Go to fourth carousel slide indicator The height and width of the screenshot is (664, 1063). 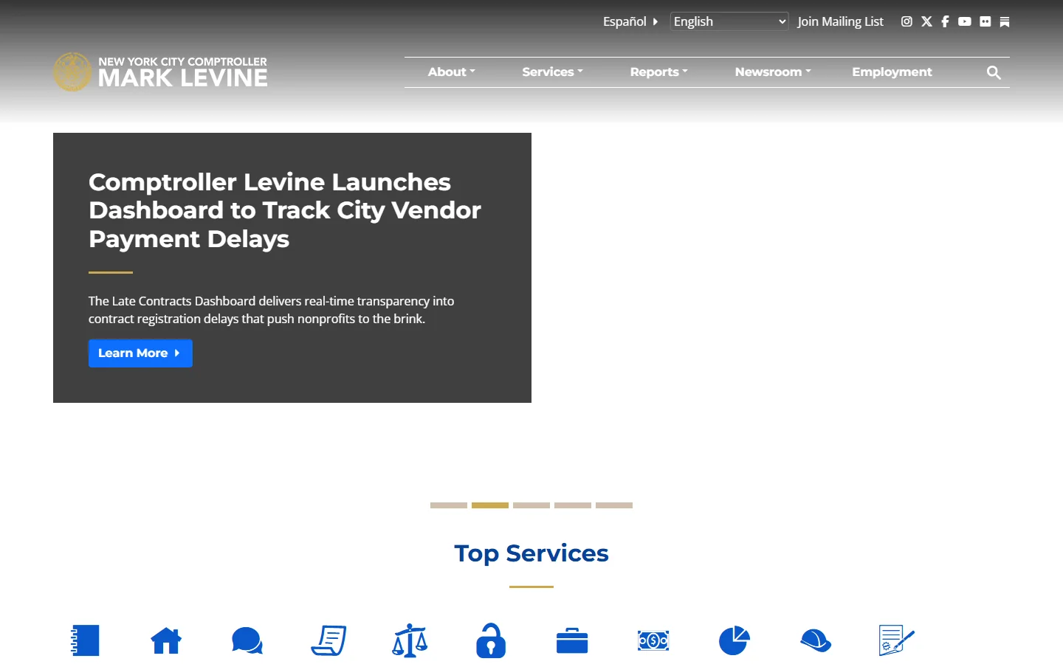point(573,505)
